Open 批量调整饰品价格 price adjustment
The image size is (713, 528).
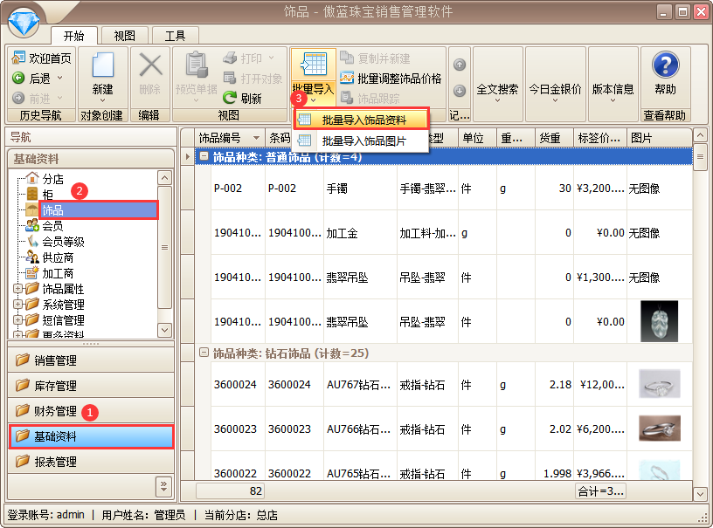pos(391,78)
